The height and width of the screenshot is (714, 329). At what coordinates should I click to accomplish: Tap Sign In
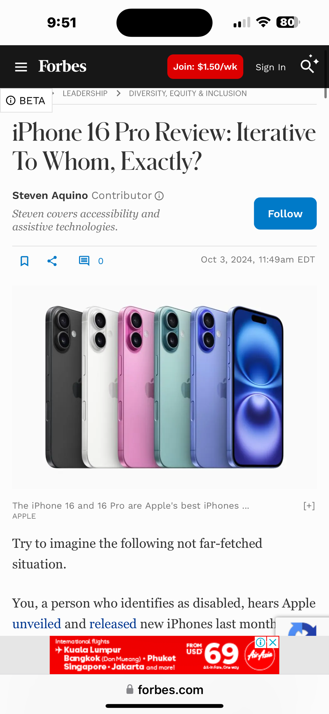tap(271, 67)
